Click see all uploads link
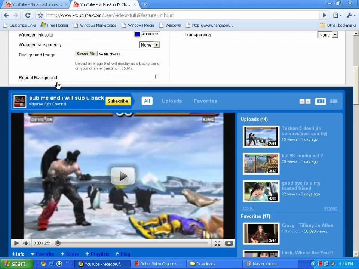The image size is (359, 269). point(248,208)
